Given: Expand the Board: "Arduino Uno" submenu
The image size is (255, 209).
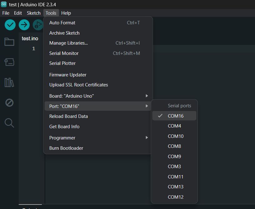Looking at the screenshot, I should tap(98, 96).
